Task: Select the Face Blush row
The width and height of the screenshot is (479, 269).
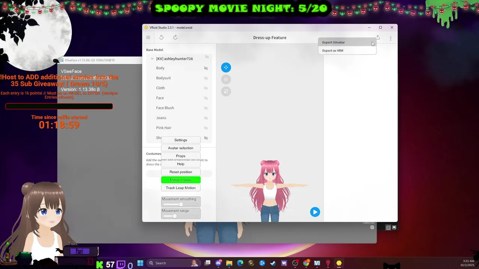Action: click(180, 108)
